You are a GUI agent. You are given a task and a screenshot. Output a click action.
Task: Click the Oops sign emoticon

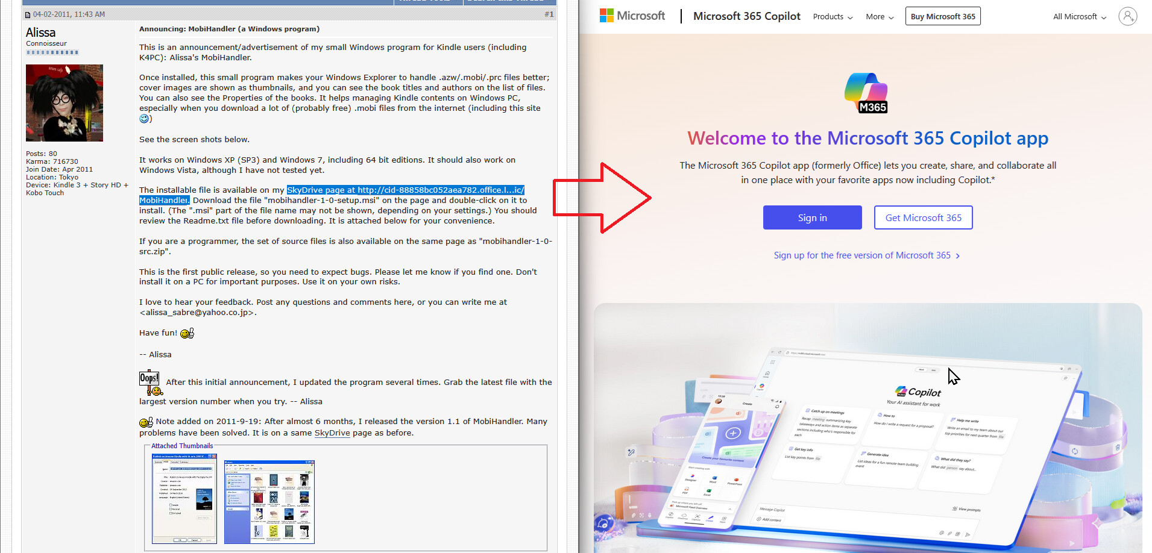(150, 383)
